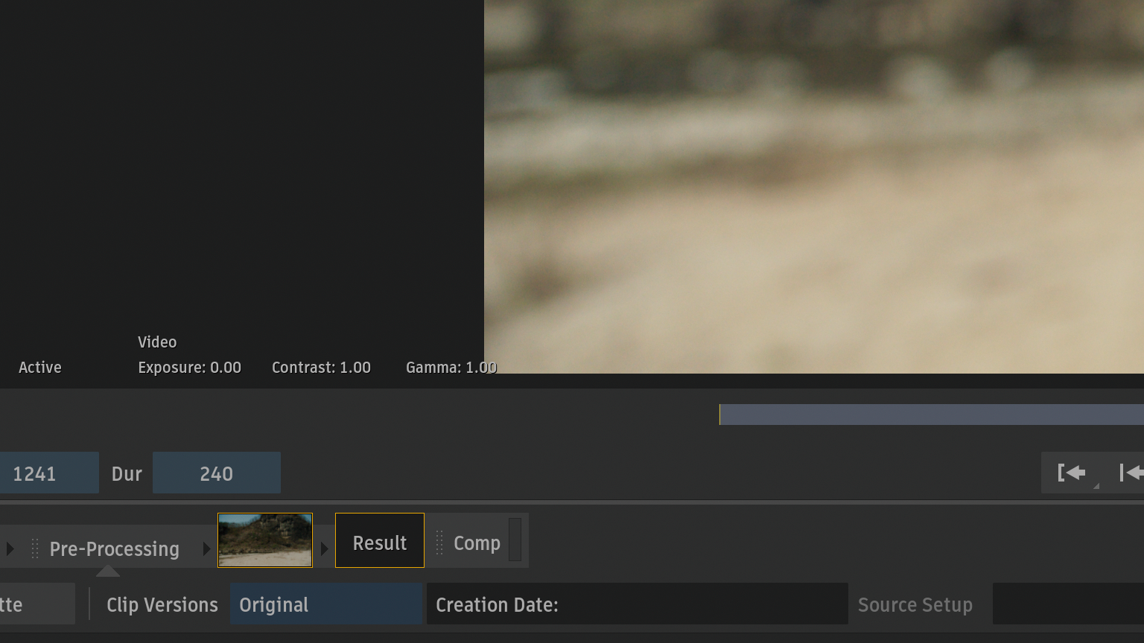
Task: Click the cut-off button ending in 'tte'
Action: 37,604
